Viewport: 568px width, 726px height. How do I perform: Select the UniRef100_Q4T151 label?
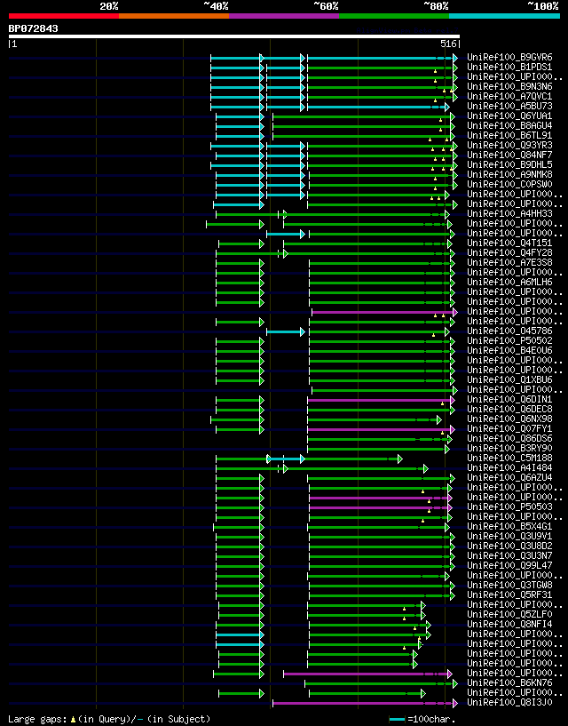click(509, 243)
